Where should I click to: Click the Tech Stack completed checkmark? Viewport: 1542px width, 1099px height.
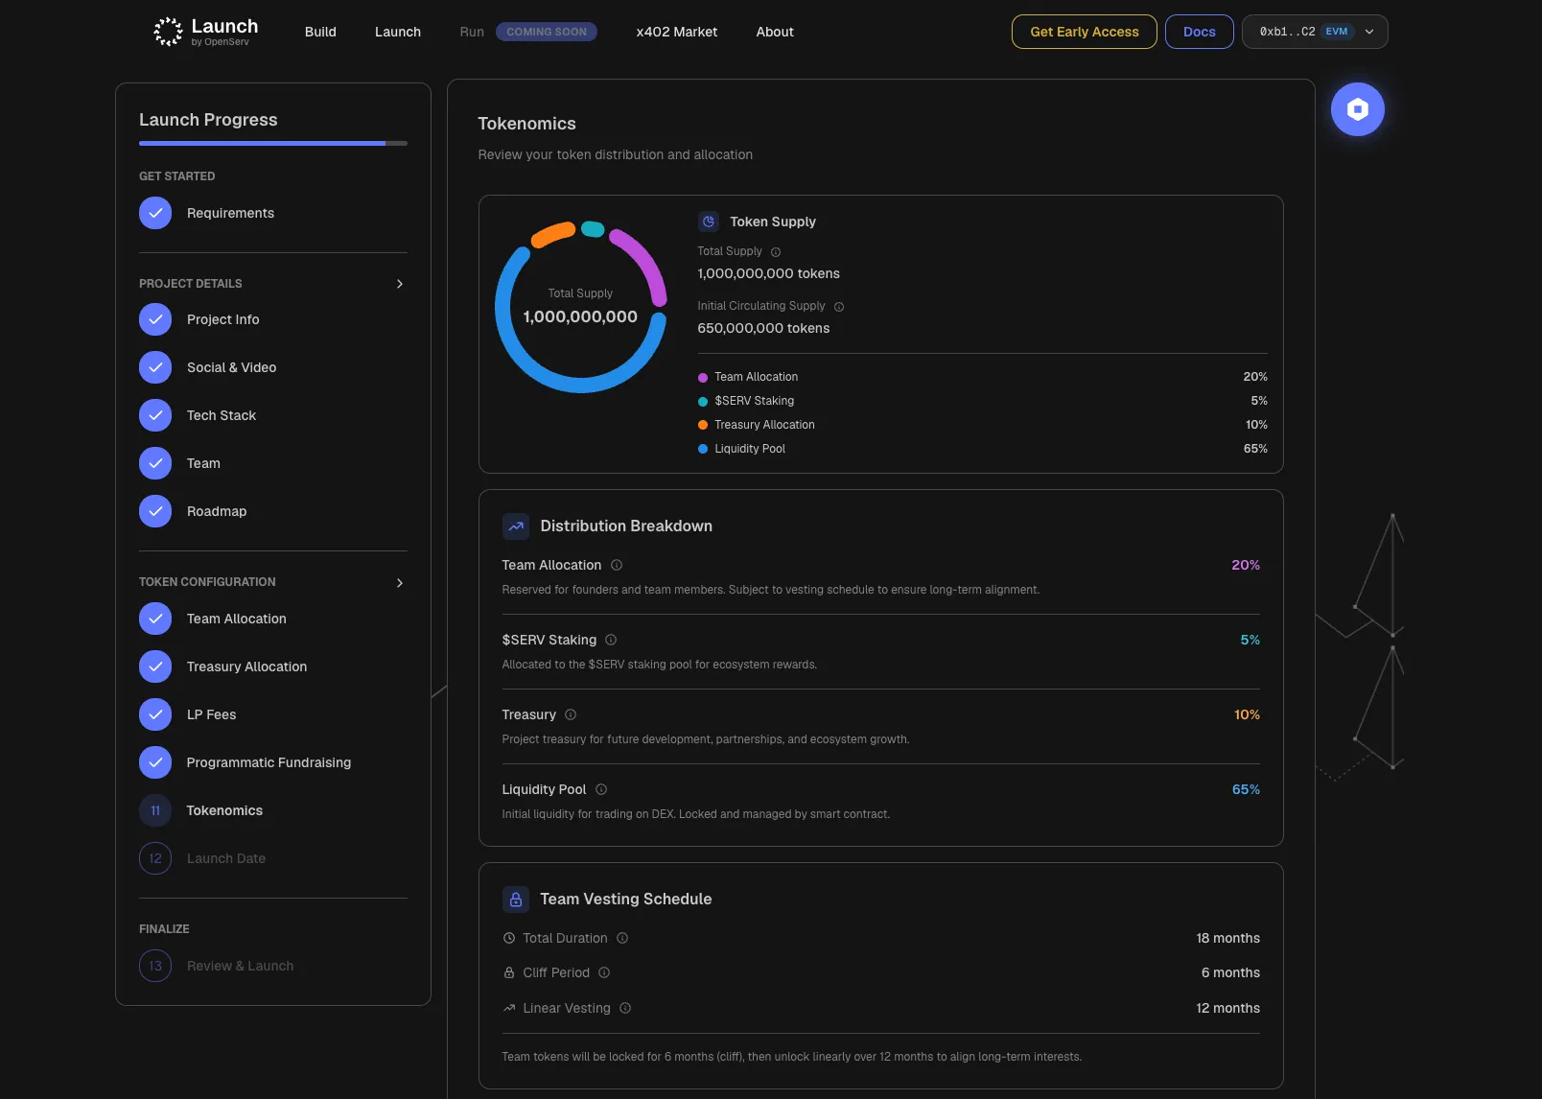coord(155,415)
